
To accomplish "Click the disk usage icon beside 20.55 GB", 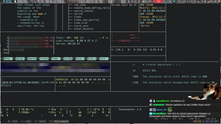I will [129, 1].
